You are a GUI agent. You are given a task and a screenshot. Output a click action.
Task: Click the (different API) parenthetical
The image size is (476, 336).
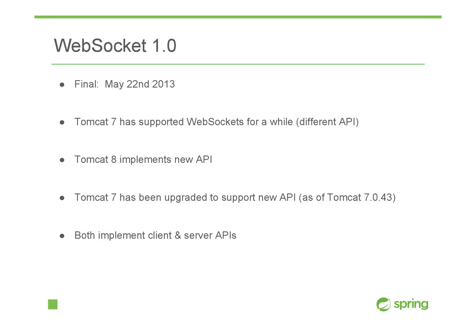click(x=327, y=122)
